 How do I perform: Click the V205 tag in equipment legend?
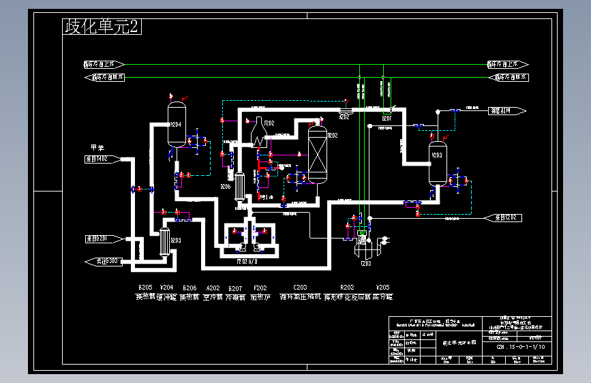[382, 288]
